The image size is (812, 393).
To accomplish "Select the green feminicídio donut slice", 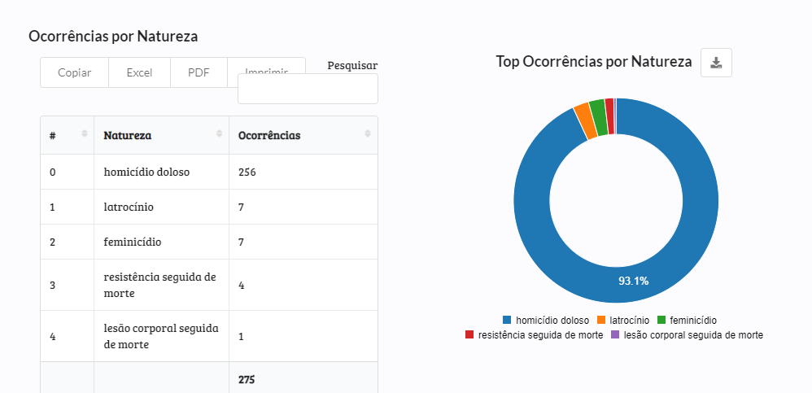I will (x=598, y=118).
